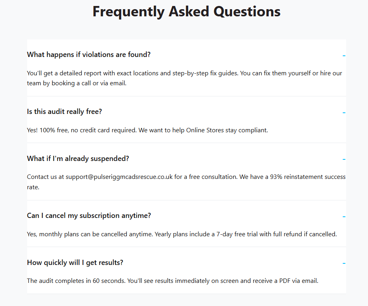
Task: Collapse 'How quickly will I get results?' minus icon
Action: tap(344, 263)
